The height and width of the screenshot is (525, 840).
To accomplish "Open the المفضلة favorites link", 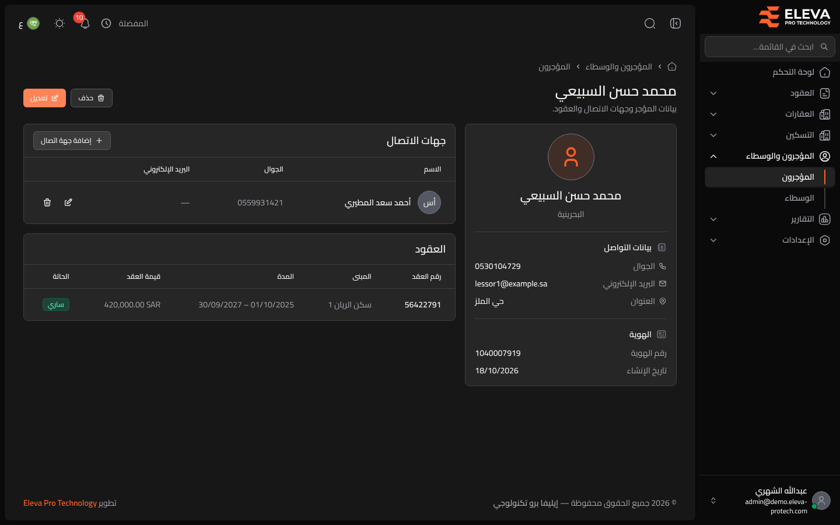I will point(133,23).
